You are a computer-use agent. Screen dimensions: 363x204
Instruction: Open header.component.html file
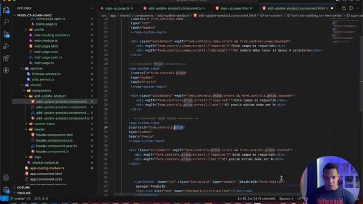[x=54, y=135]
